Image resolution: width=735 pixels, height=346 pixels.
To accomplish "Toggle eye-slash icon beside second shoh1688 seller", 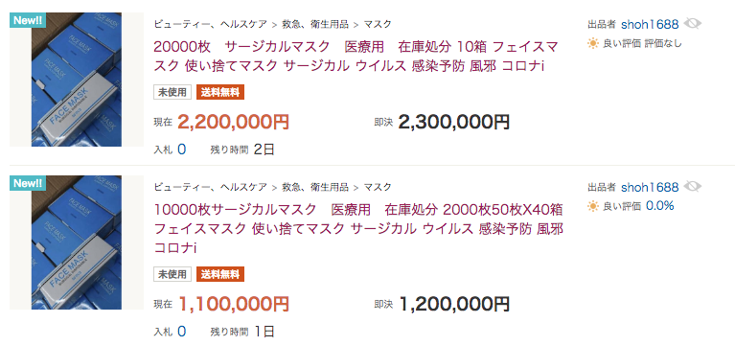I will (x=692, y=187).
